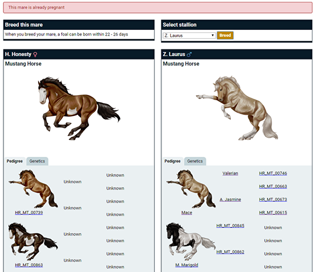Open the A. Jasmine pedigree link
314x272 pixels.
(230, 200)
